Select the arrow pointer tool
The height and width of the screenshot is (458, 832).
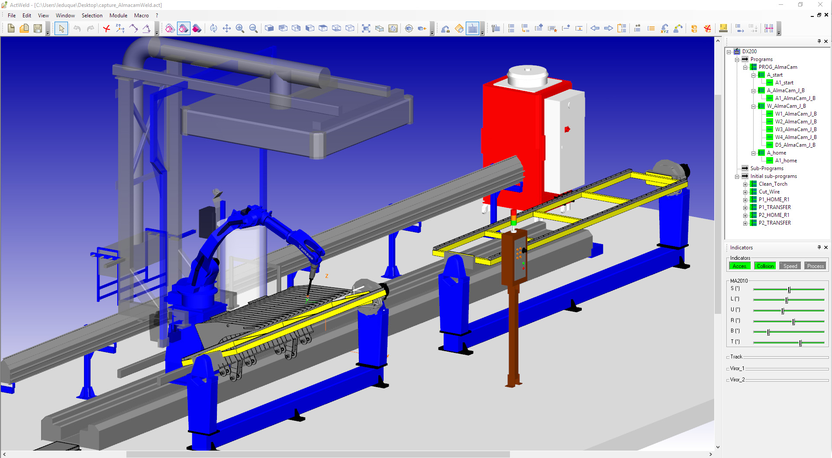click(61, 29)
